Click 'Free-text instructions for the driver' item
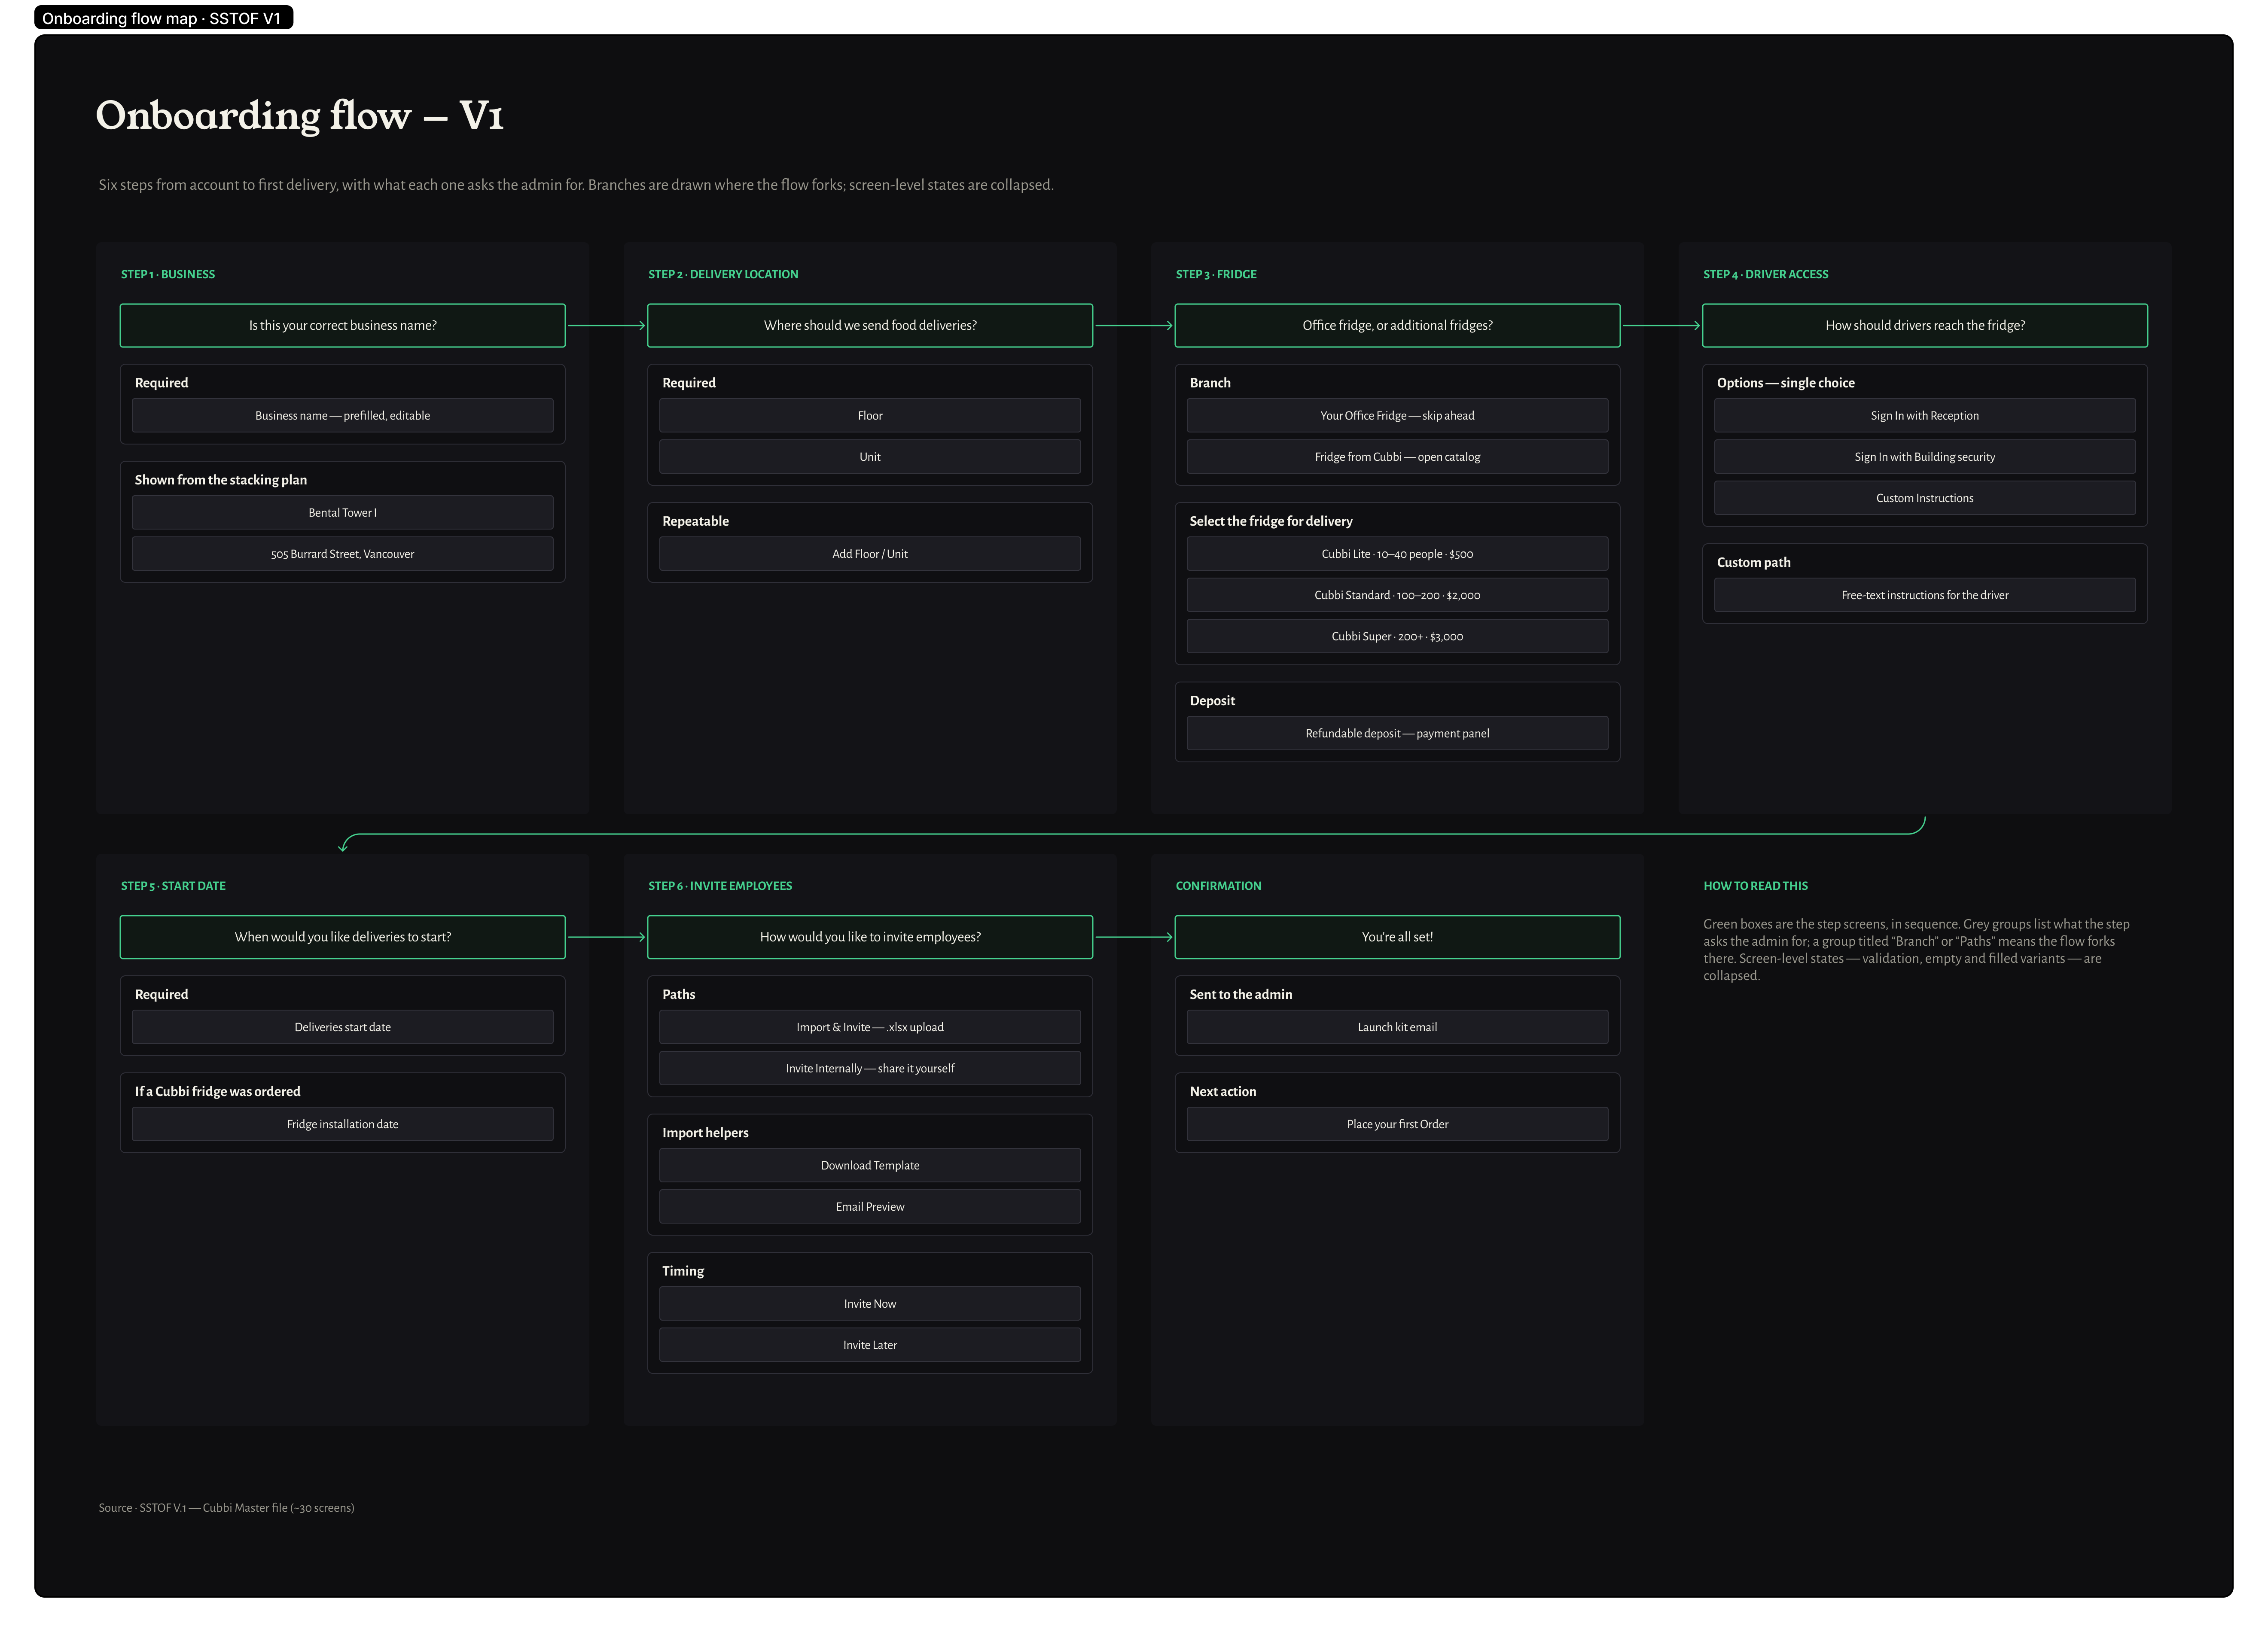The image size is (2268, 1632). [1925, 595]
